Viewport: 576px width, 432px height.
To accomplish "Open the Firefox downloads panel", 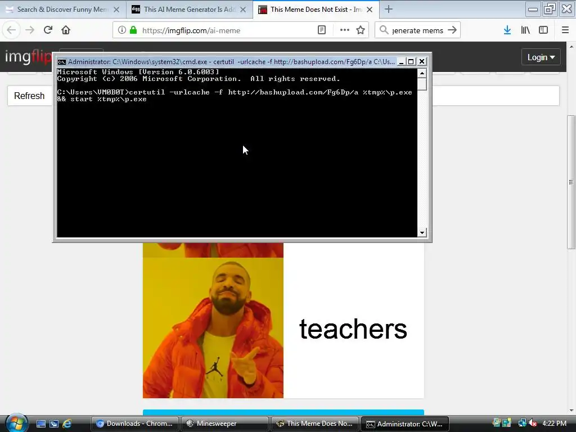I will (x=507, y=30).
